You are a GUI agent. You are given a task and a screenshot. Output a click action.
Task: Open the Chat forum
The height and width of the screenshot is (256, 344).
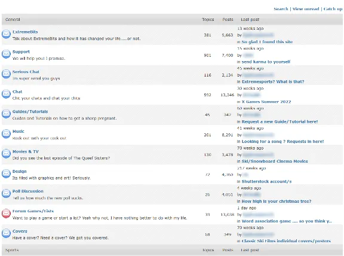[x=17, y=92]
